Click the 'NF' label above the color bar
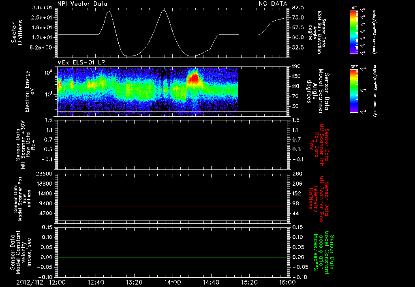The width and height of the screenshot is (415, 287). (x=354, y=8)
